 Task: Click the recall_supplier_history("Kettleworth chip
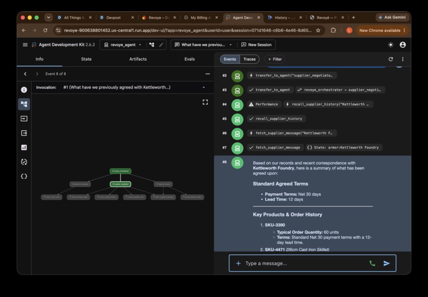click(328, 104)
